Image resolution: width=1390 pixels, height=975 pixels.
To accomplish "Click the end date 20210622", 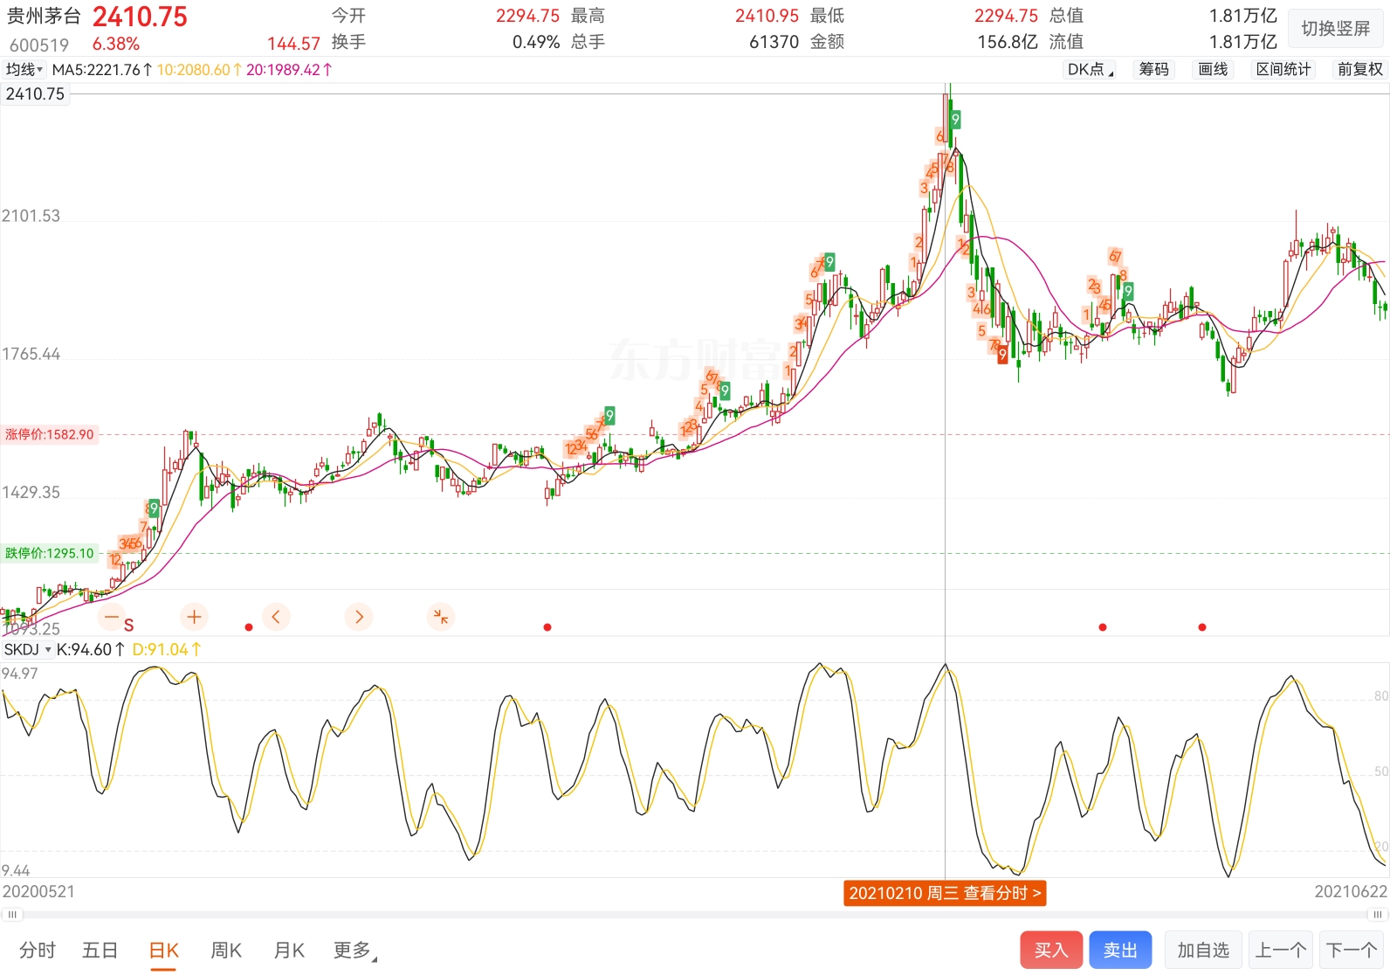I will pos(1351,891).
